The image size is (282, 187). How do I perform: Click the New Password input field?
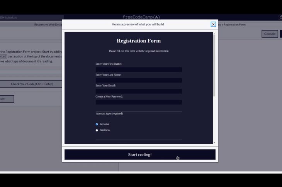pos(139,102)
